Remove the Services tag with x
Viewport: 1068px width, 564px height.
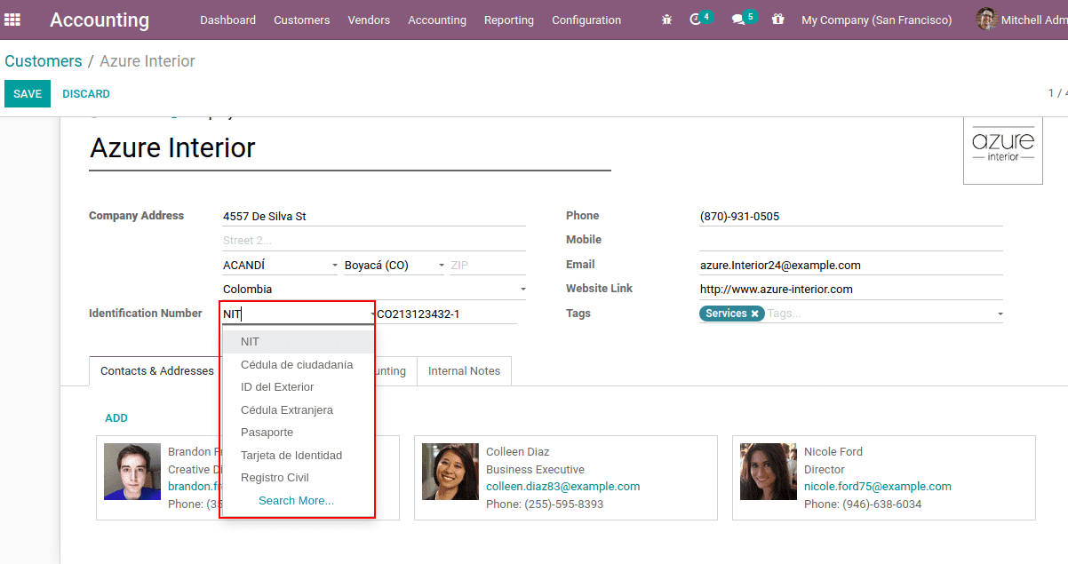754,314
